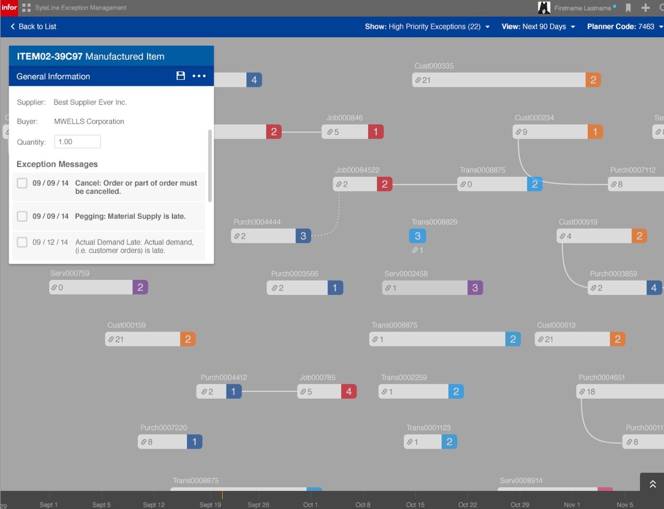The width and height of the screenshot is (664, 509).
Task: Open the Planner Code 7463 dropdown
Action: (625, 27)
